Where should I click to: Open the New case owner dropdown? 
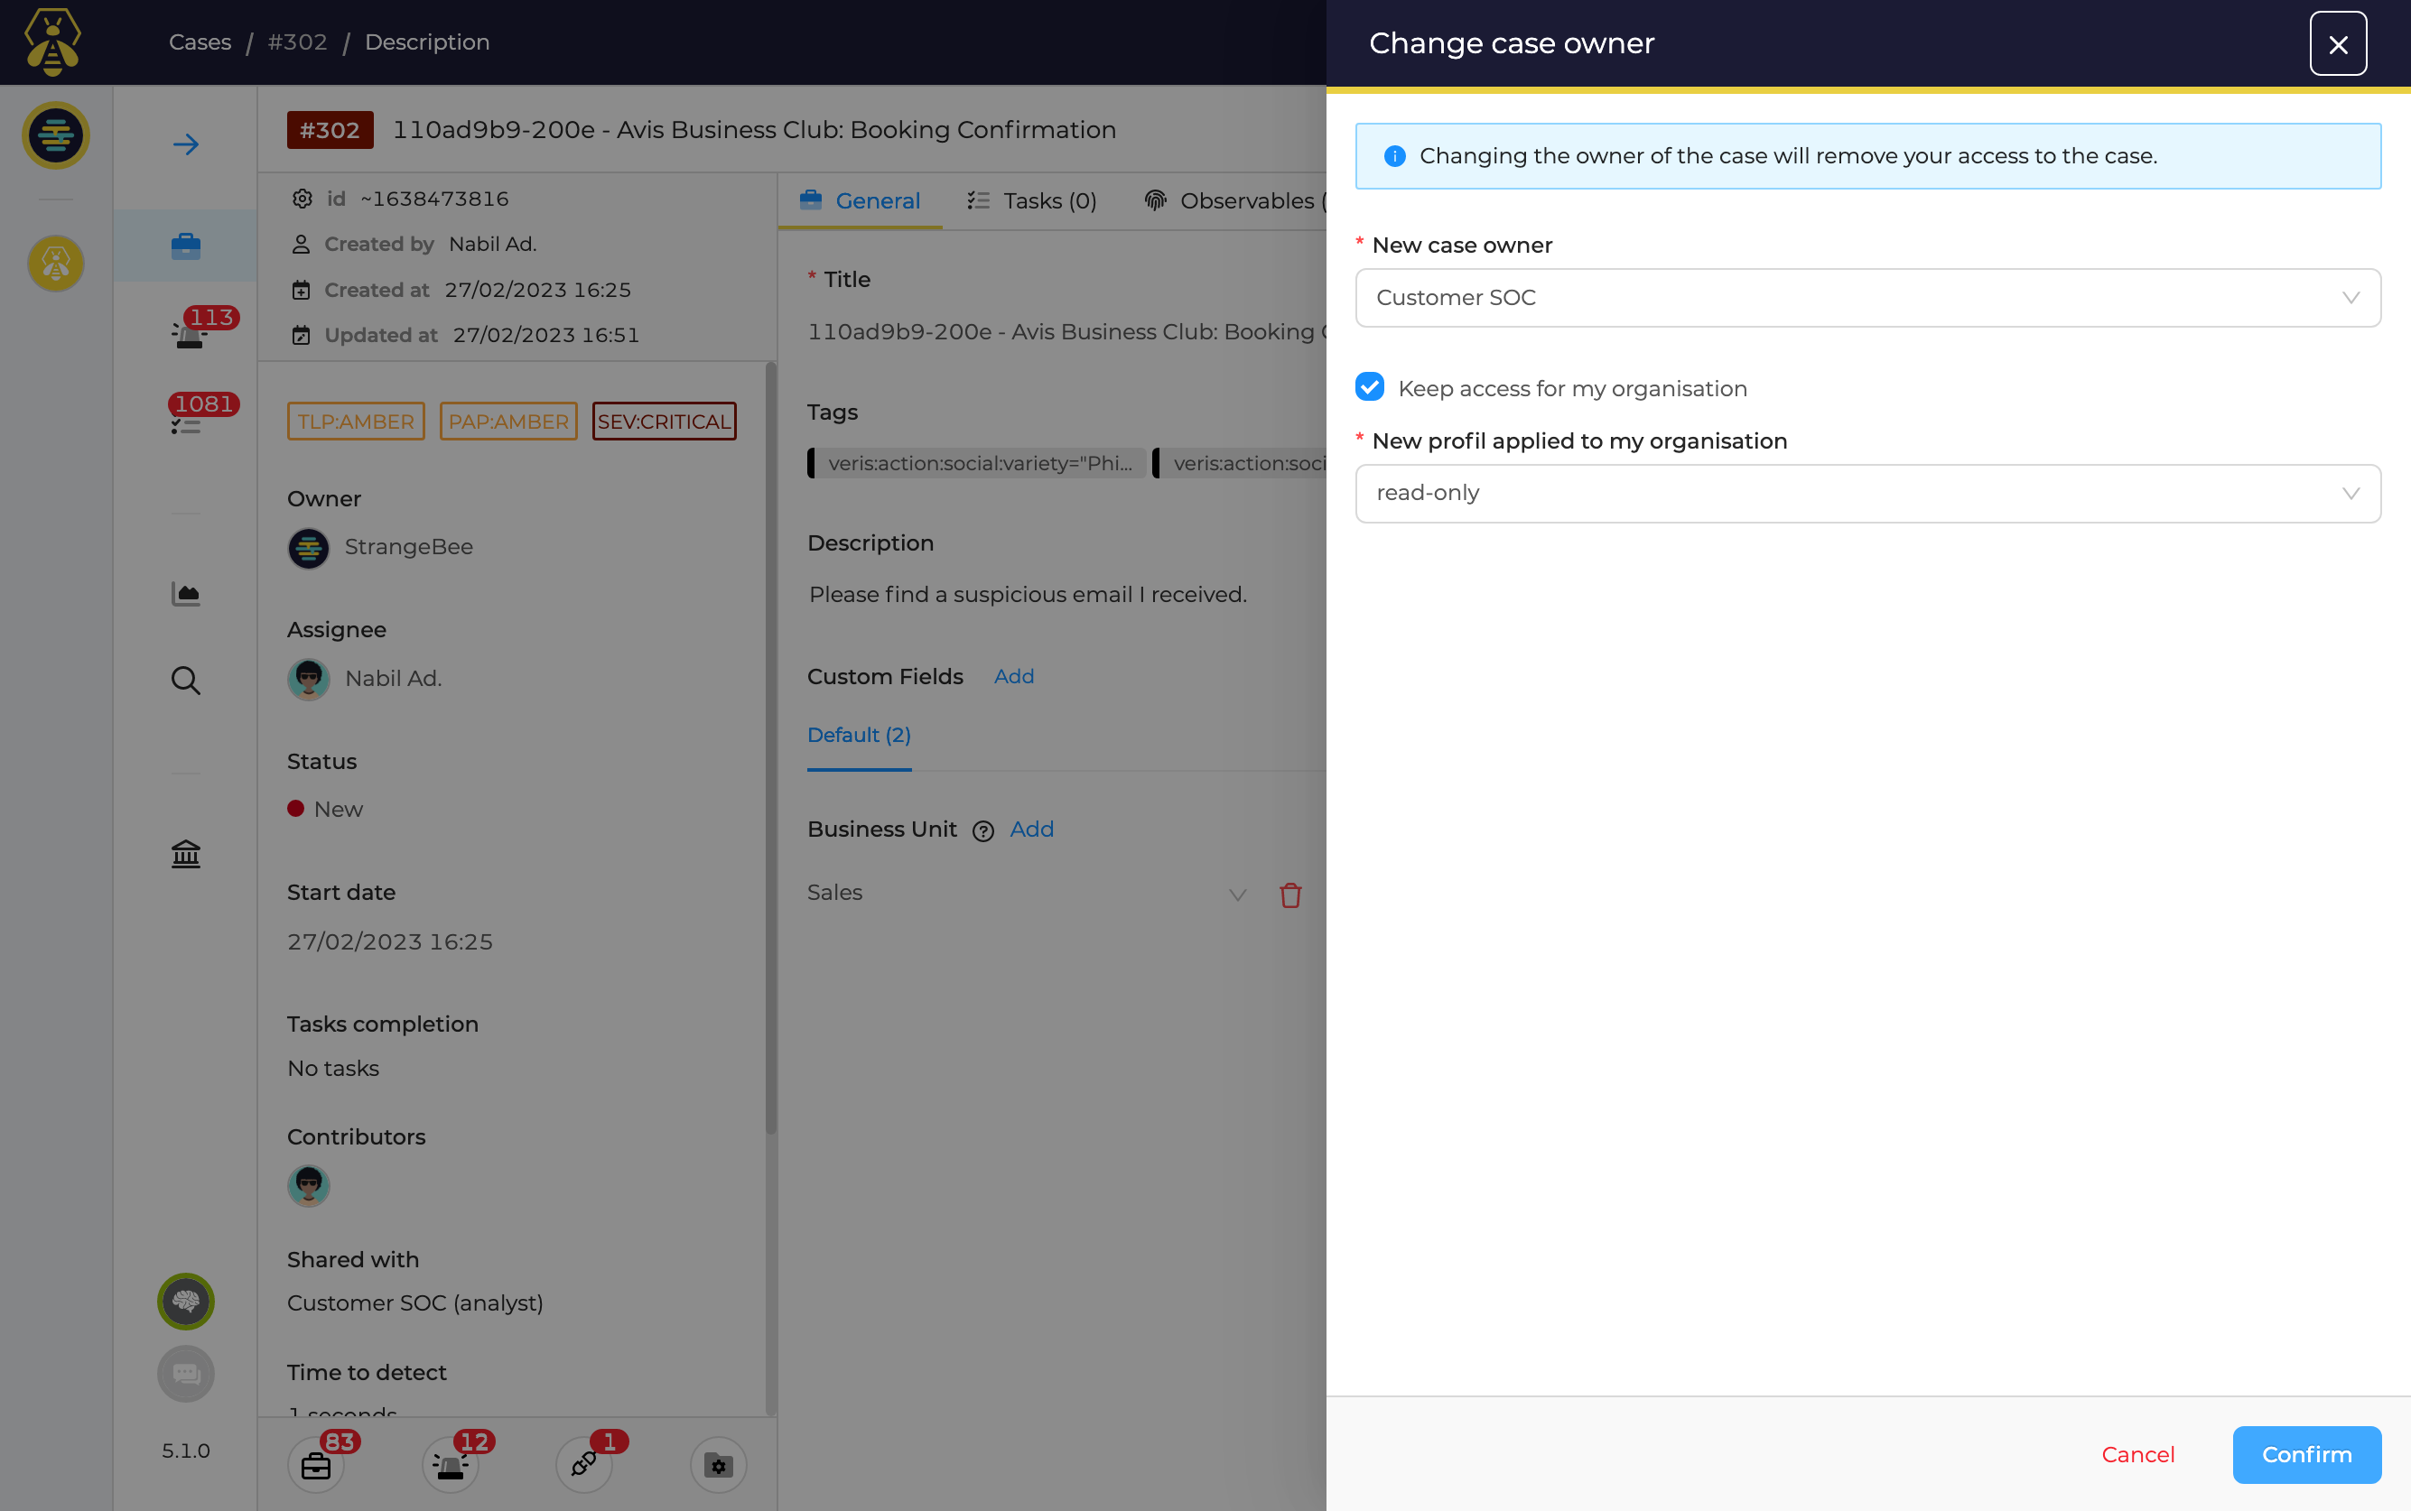point(1867,298)
